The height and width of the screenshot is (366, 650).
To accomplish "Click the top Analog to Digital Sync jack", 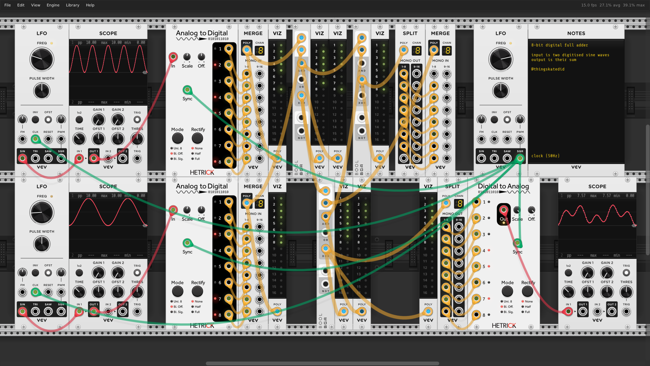I will [187, 90].
